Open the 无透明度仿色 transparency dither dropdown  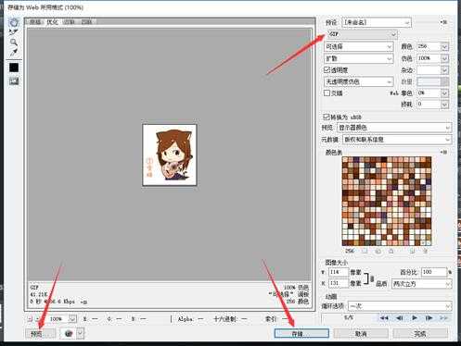358,81
